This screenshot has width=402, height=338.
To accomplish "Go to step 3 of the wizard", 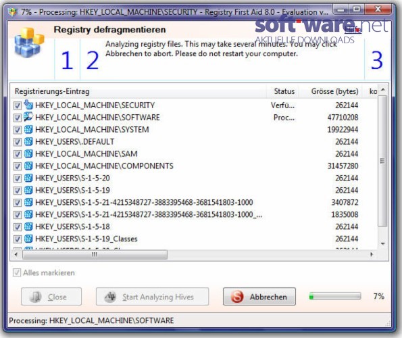I will 377,60.
